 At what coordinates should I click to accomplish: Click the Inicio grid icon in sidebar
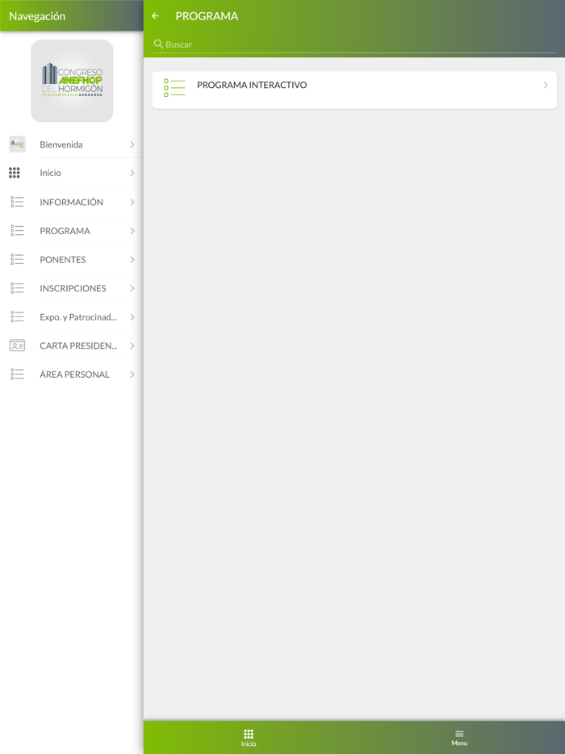[15, 173]
